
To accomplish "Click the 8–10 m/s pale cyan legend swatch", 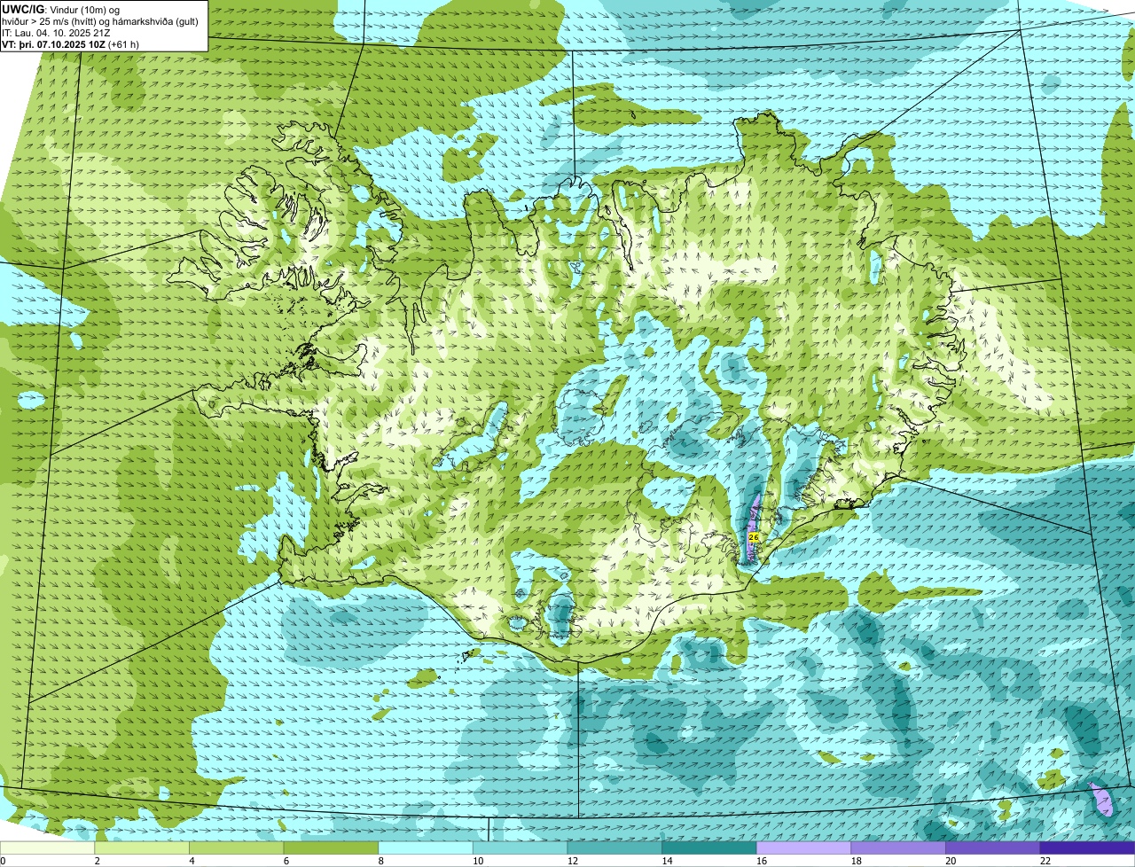I will point(426,847).
